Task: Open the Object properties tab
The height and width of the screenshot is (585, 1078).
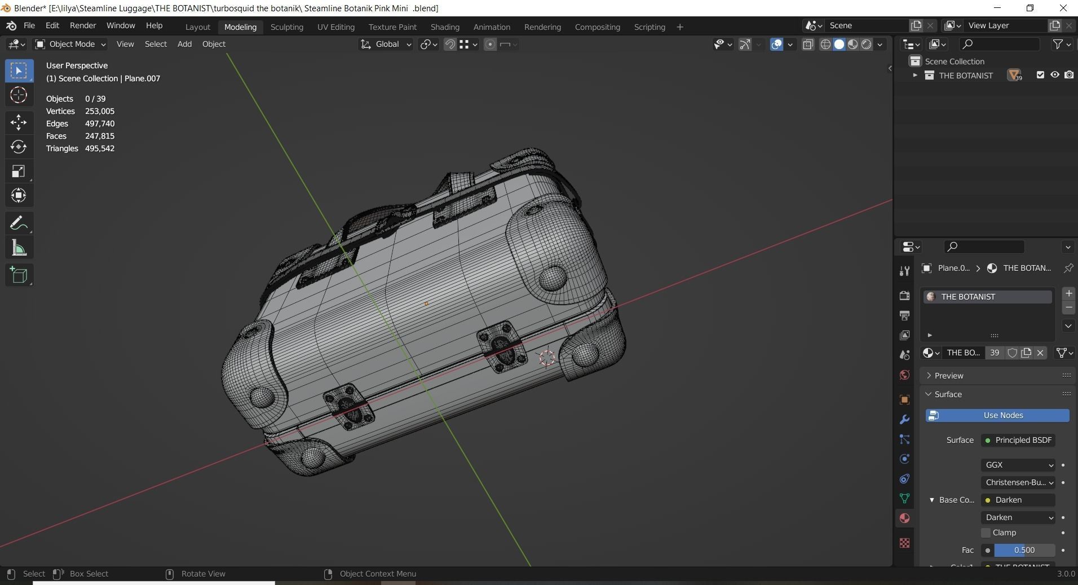Action: click(x=904, y=400)
